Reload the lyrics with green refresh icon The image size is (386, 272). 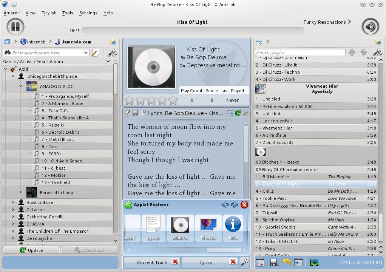click(238, 113)
